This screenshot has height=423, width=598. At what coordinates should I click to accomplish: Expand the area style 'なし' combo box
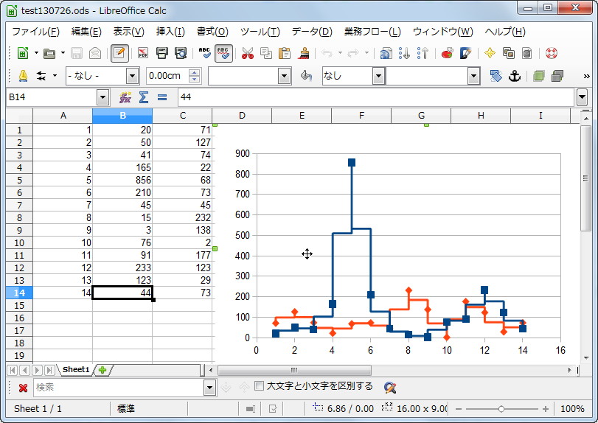[378, 76]
